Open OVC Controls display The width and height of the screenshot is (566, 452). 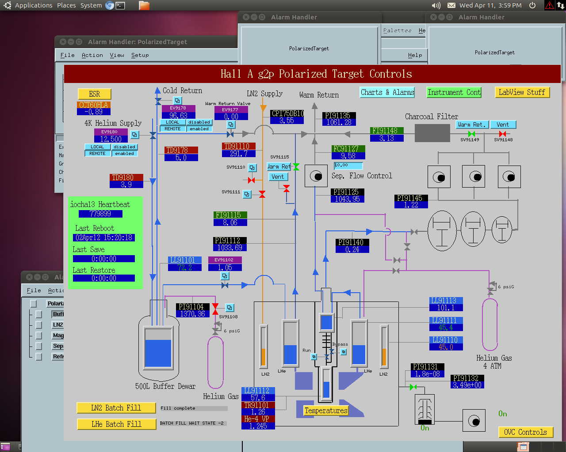pos(526,432)
